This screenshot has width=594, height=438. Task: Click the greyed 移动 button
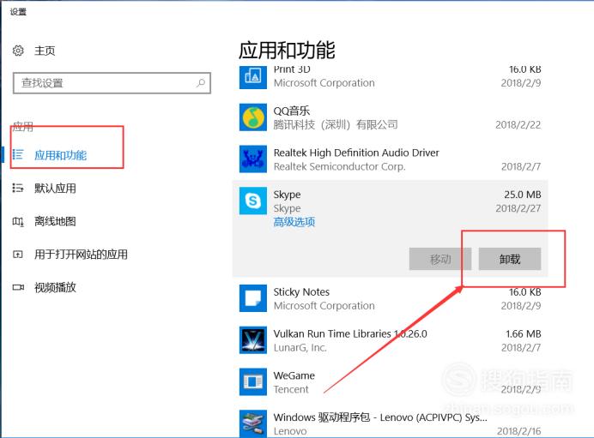coord(440,259)
